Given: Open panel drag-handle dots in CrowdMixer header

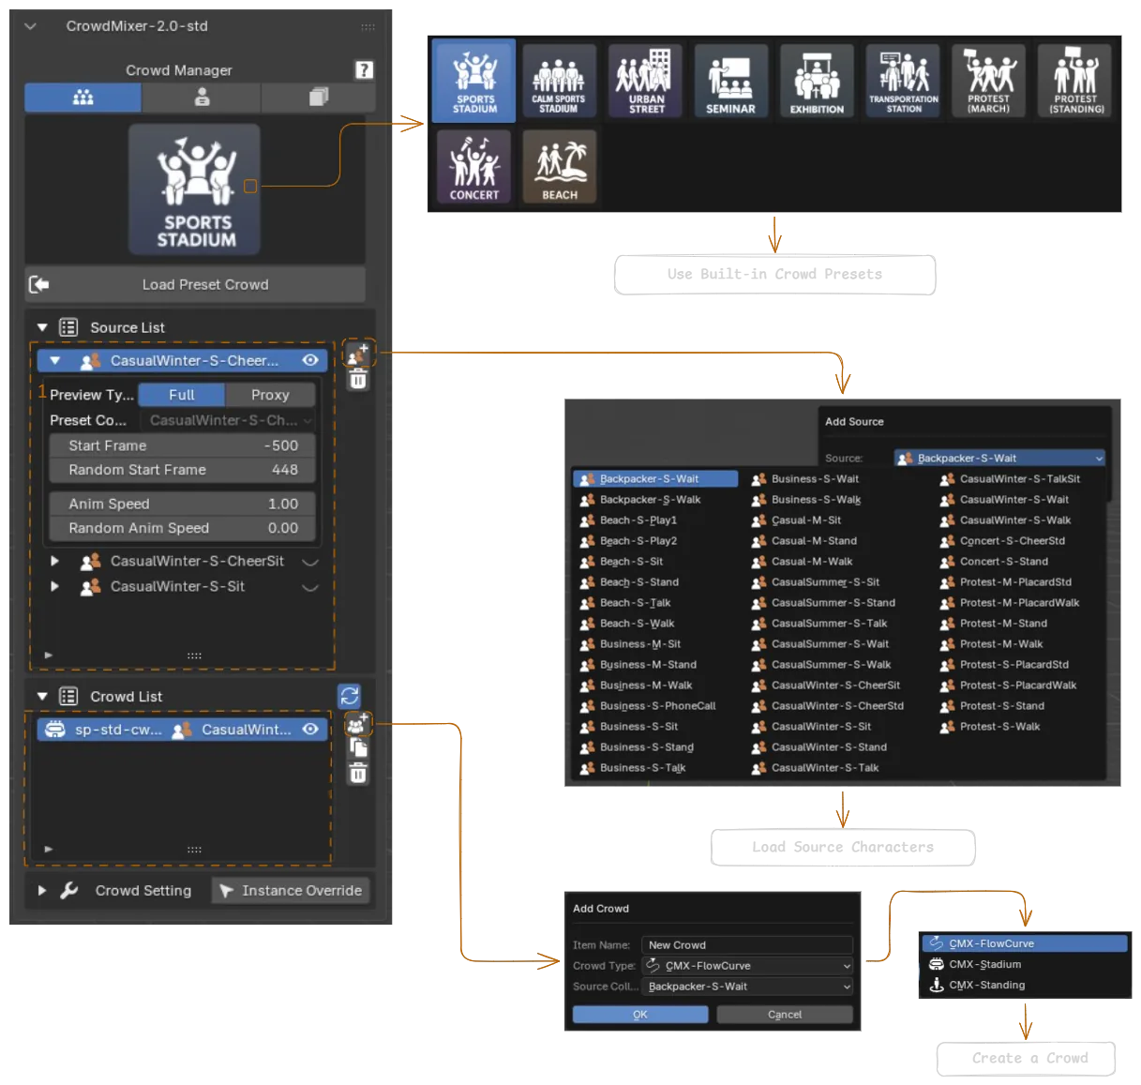Looking at the screenshot, I should 368,26.
